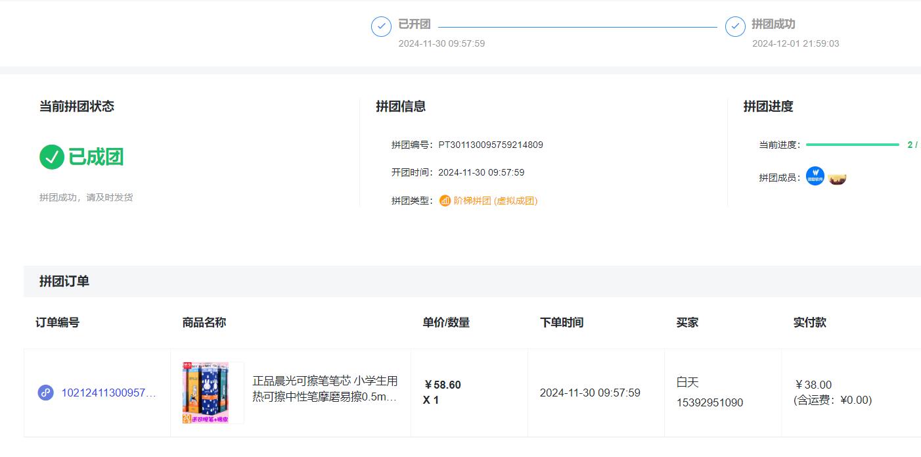921x457 pixels.
Task: Click order time cell 2024-11-30 09:57:59
Action: pos(590,393)
